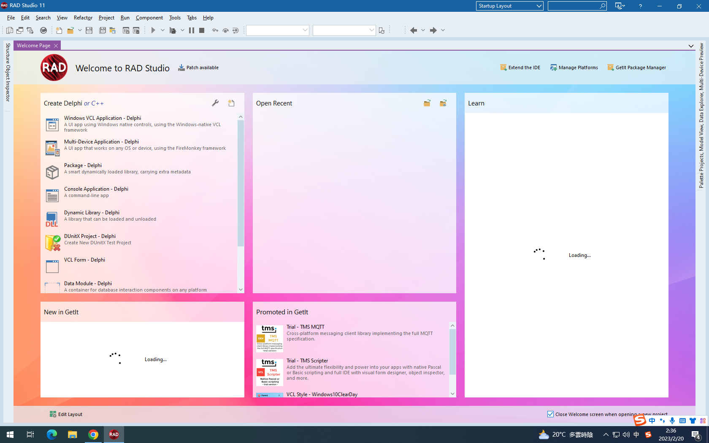Open the Forward arrow history dropdown
The height and width of the screenshot is (443, 709).
443,30
